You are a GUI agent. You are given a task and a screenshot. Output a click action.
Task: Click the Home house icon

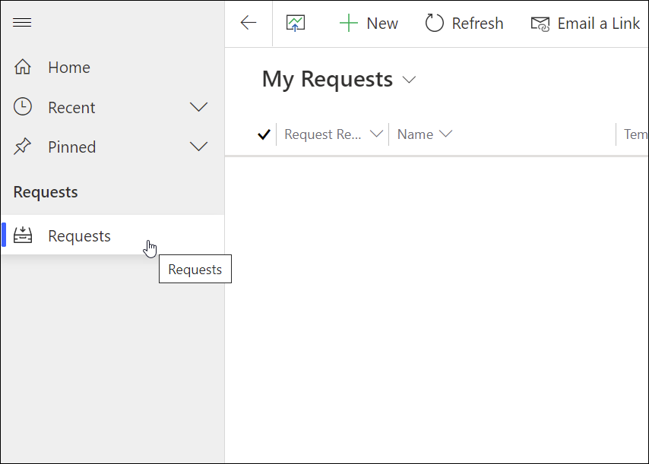(x=23, y=68)
